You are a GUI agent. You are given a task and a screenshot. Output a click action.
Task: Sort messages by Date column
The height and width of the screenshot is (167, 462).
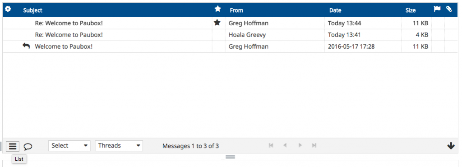(x=335, y=10)
